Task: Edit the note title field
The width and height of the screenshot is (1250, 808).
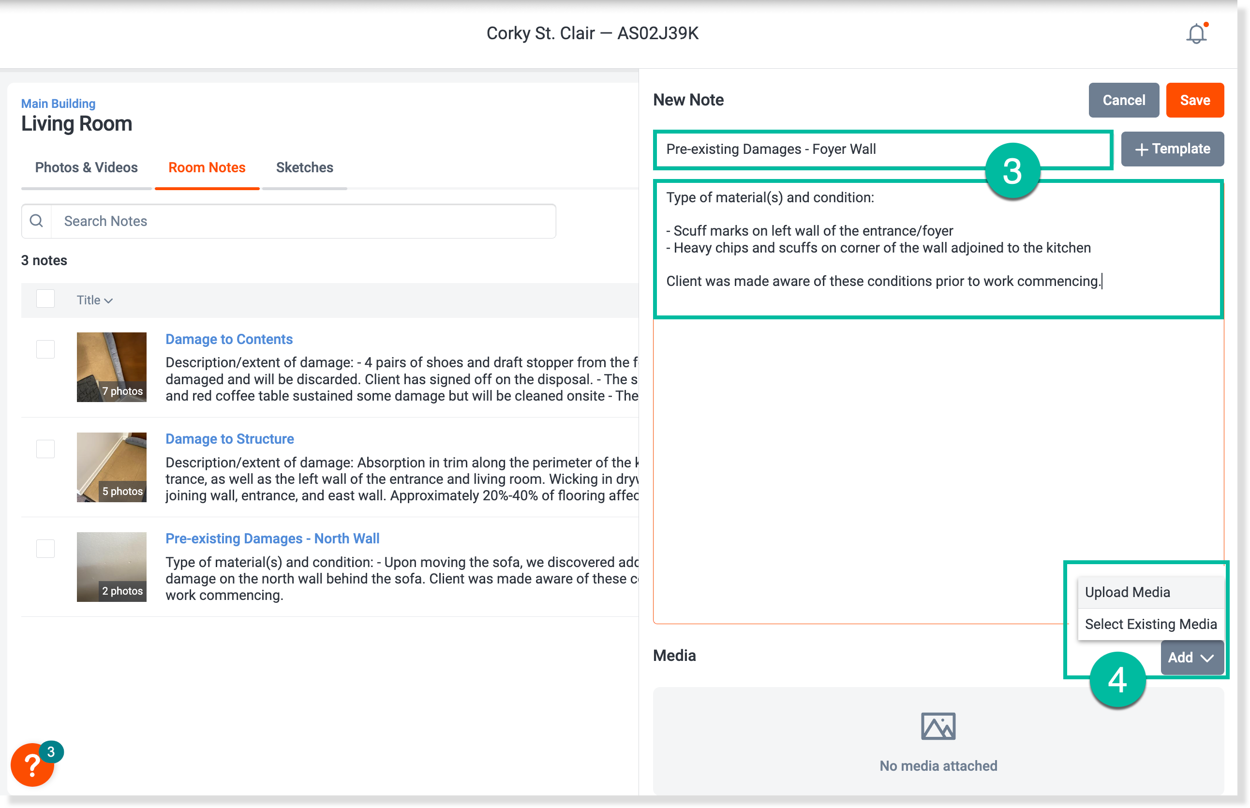Action: click(883, 150)
